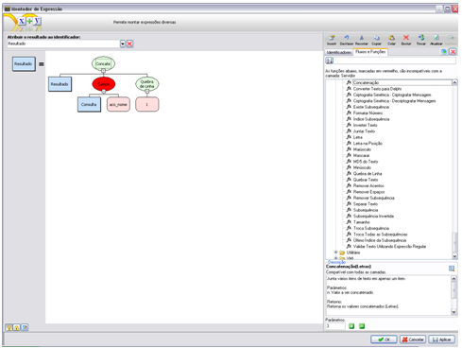Click the Colar paste icon

coord(391,38)
